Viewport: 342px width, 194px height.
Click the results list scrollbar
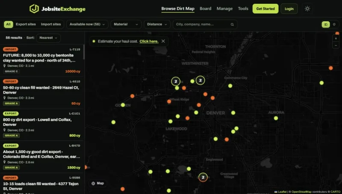pyautogui.click(x=84, y=52)
